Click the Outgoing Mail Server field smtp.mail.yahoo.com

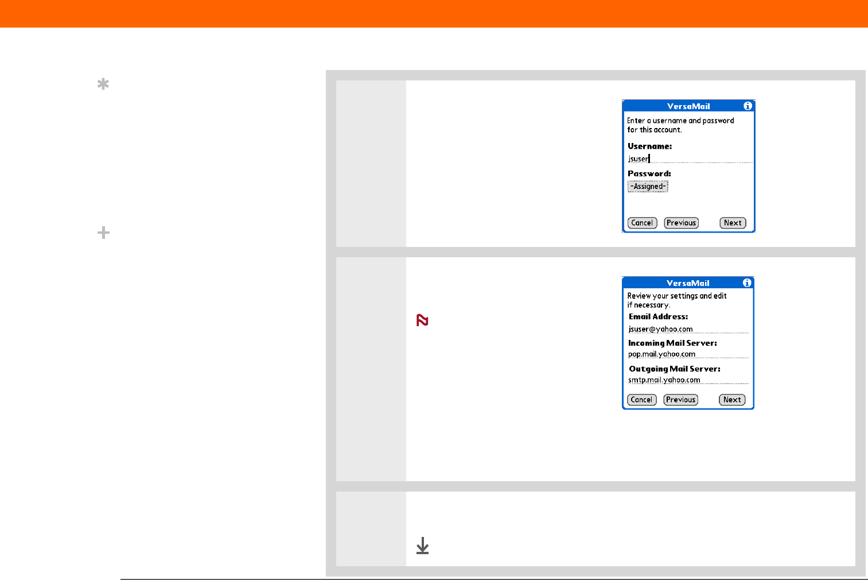(688, 380)
